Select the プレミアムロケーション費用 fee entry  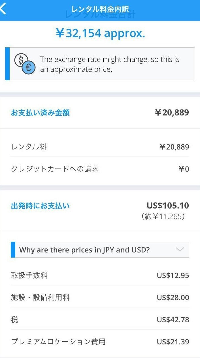[x=100, y=342]
